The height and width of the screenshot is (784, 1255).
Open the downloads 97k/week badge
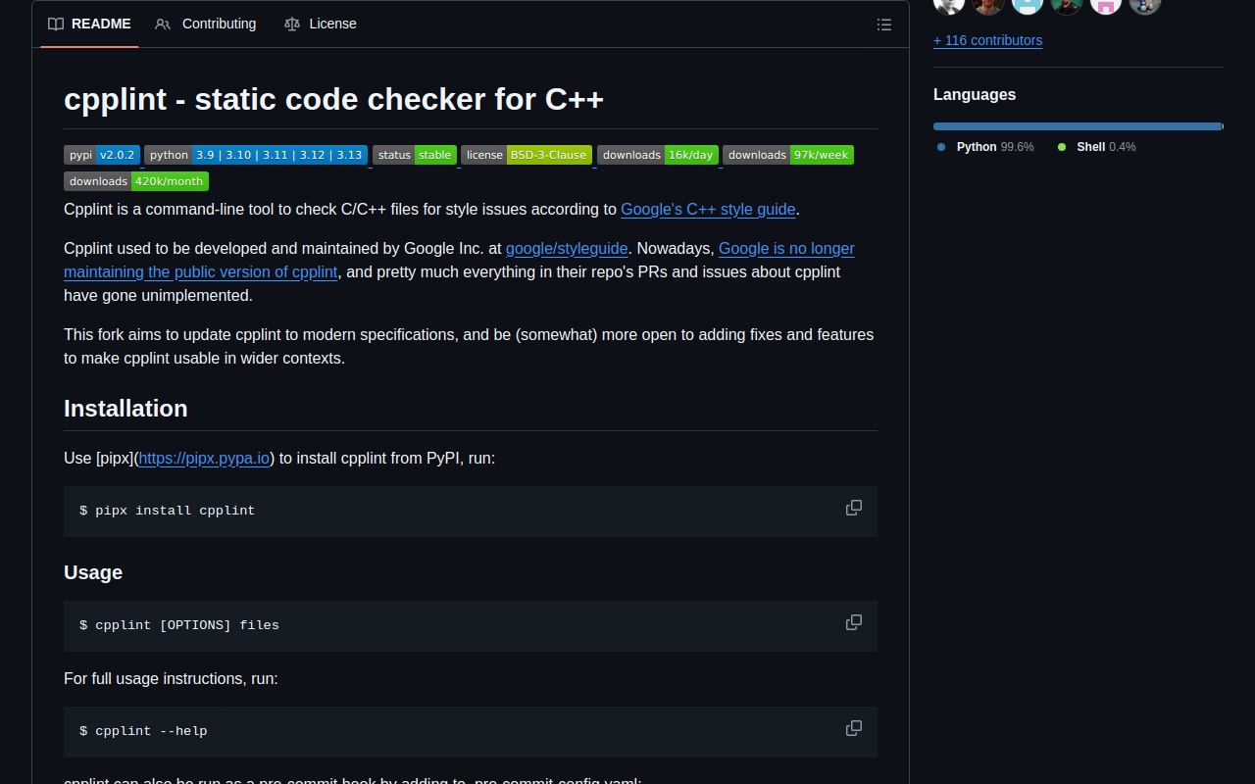tap(788, 155)
